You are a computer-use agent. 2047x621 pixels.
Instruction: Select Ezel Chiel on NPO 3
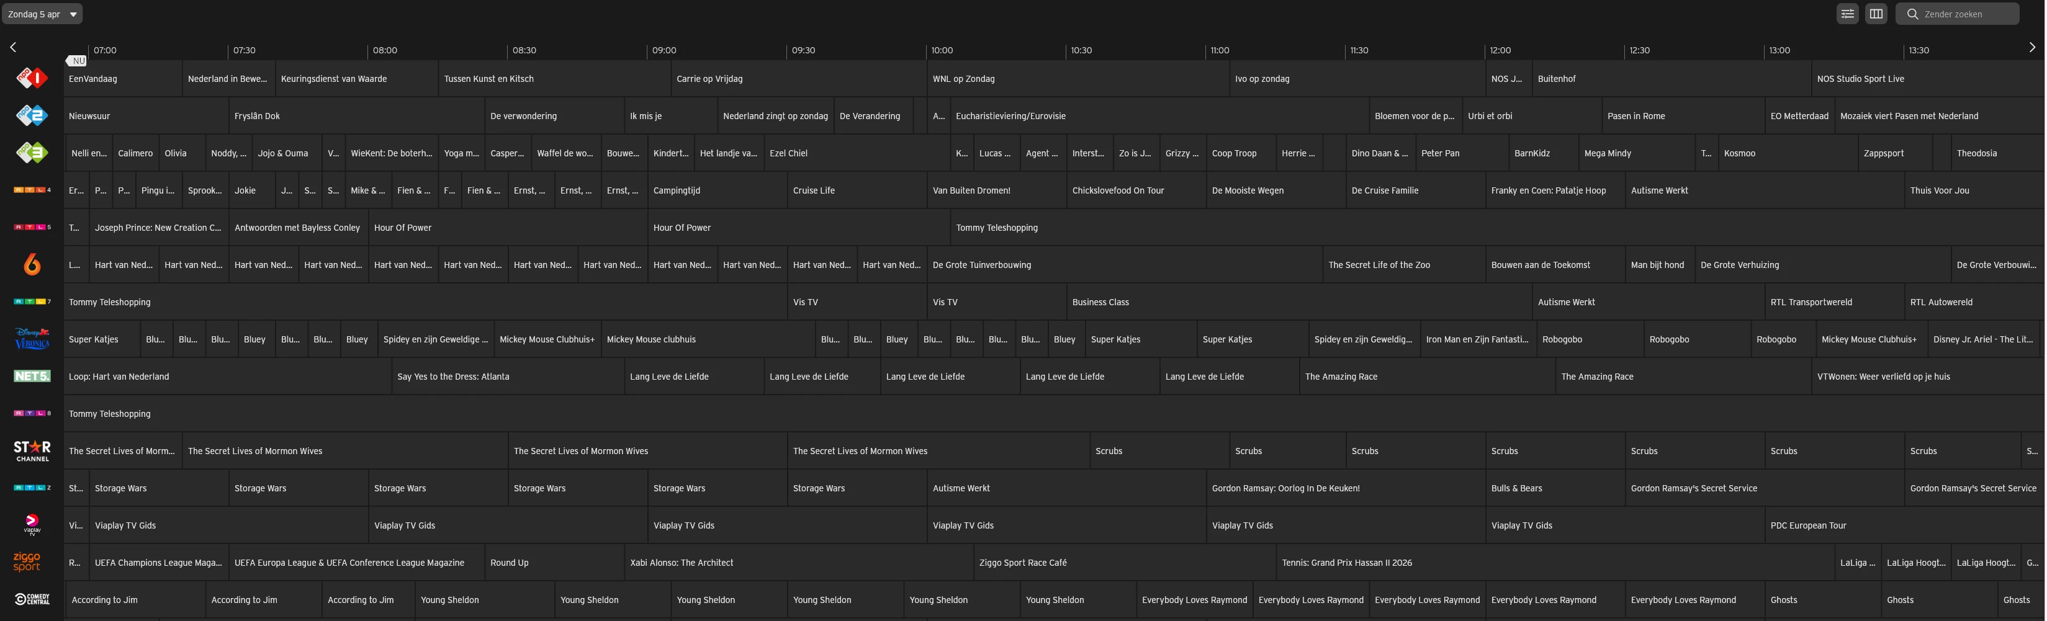[857, 153]
